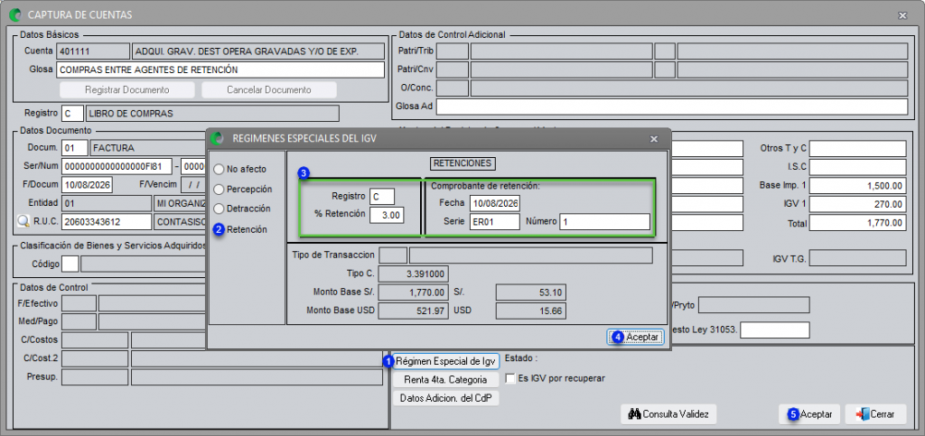925x436 pixels.
Task: Click the Consulta Validez button
Action: click(x=668, y=414)
